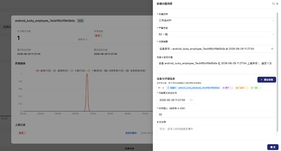Remove device #1 with the red X icon
281x151 pixels.
[163, 88]
